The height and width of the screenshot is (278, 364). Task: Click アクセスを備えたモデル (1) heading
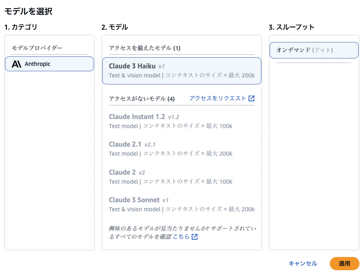pyautogui.click(x=145, y=48)
